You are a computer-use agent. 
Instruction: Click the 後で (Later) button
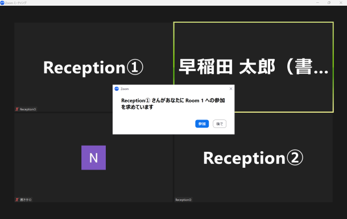(220, 124)
